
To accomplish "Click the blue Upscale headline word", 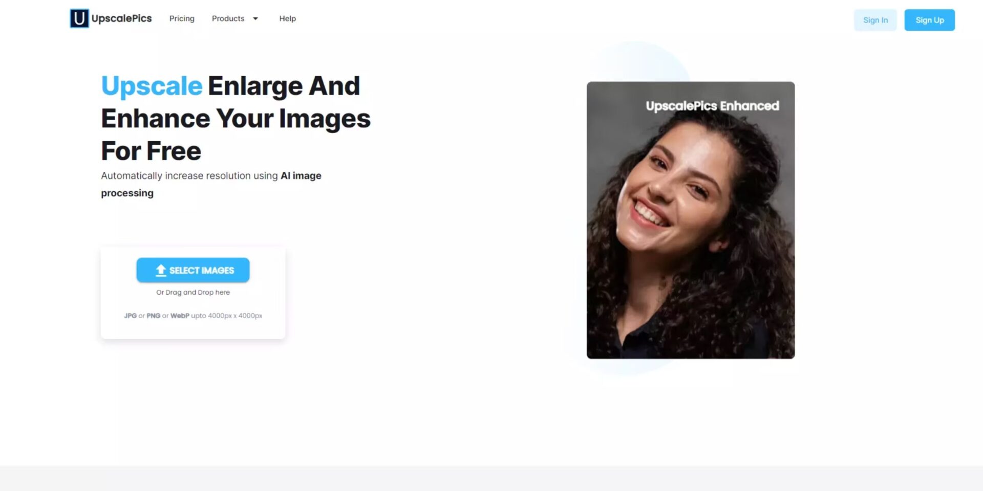I will pos(152,85).
